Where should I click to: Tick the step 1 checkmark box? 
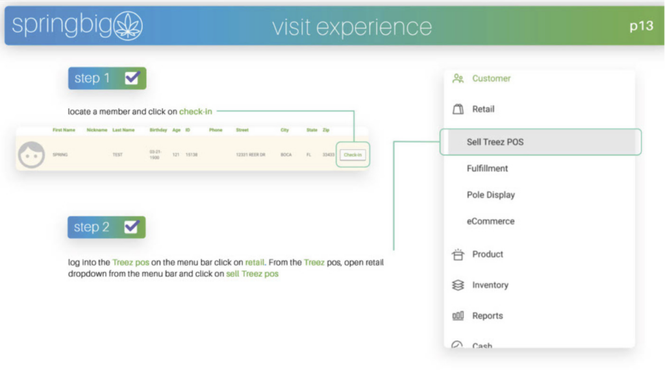click(x=132, y=78)
